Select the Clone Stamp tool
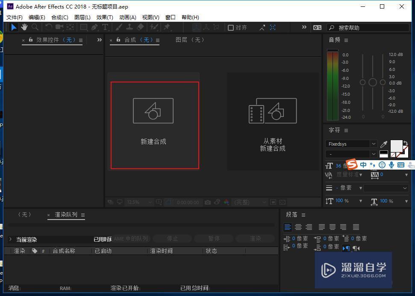Image resolution: width=415 pixels, height=296 pixels. click(x=130, y=27)
